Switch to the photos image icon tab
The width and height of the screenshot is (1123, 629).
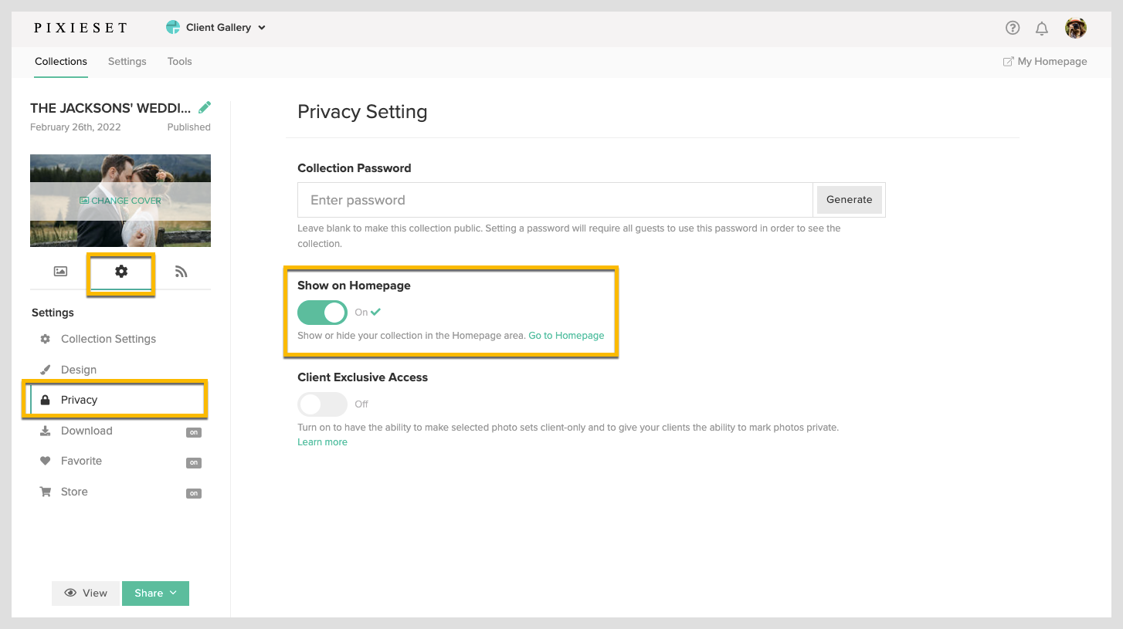60,272
